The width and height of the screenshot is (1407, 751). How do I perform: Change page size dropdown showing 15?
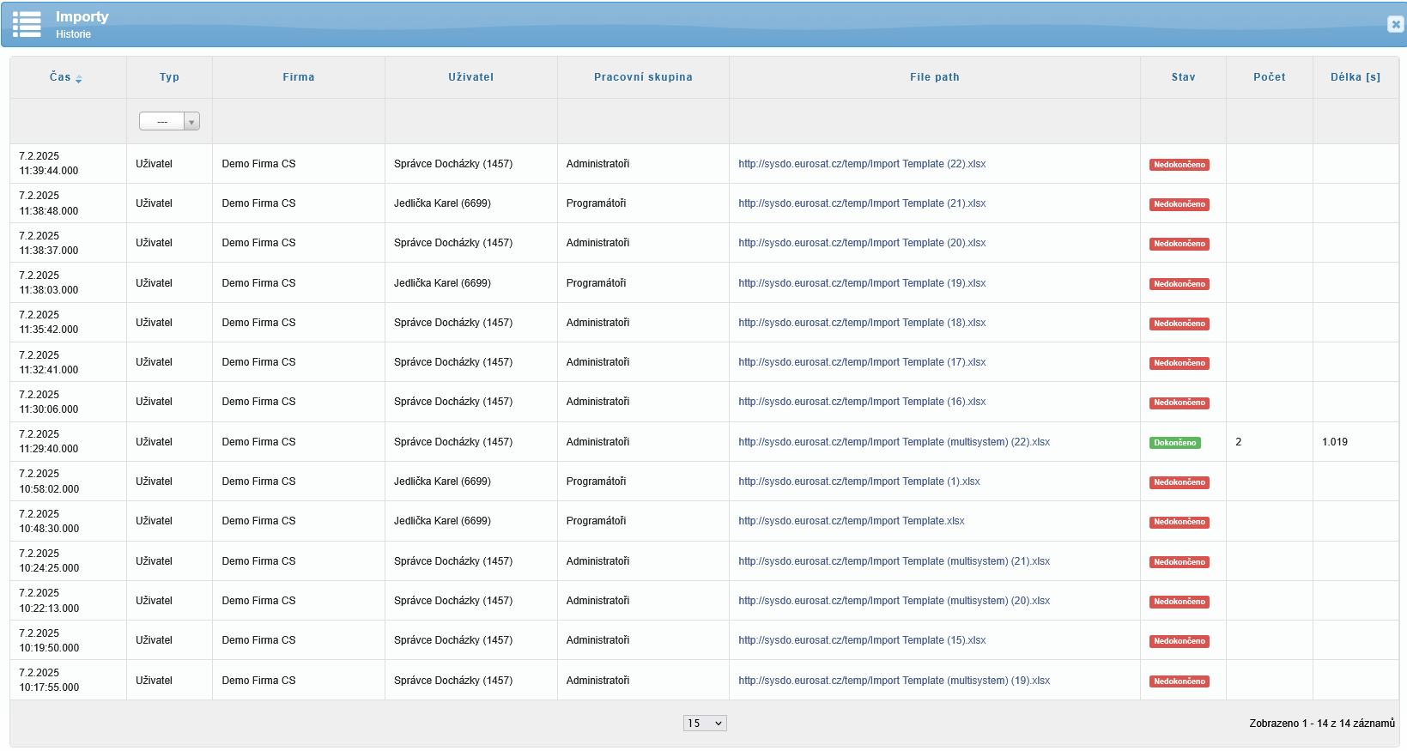[x=705, y=724]
